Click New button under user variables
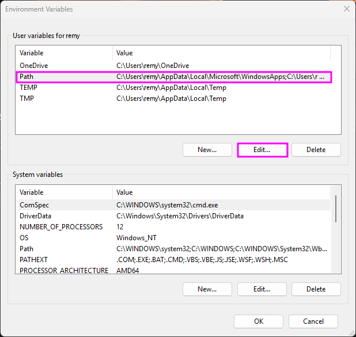The height and width of the screenshot is (337, 356). pyautogui.click(x=207, y=150)
